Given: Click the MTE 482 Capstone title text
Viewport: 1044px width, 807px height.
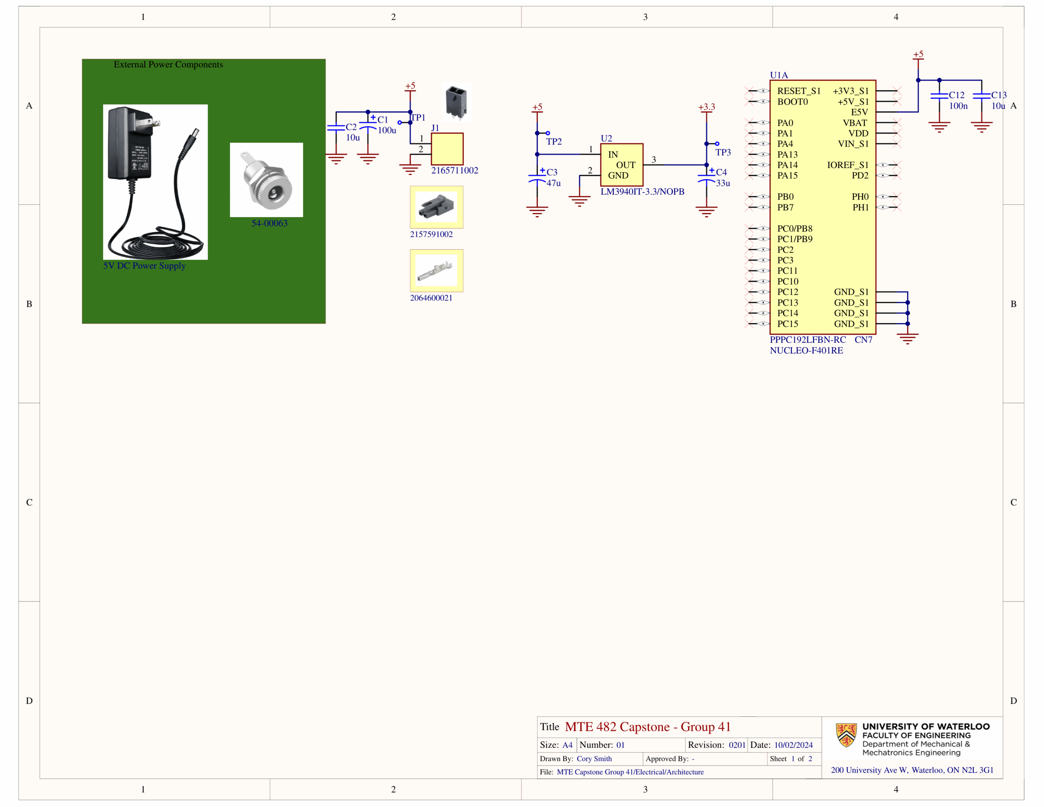Looking at the screenshot, I should tap(647, 727).
